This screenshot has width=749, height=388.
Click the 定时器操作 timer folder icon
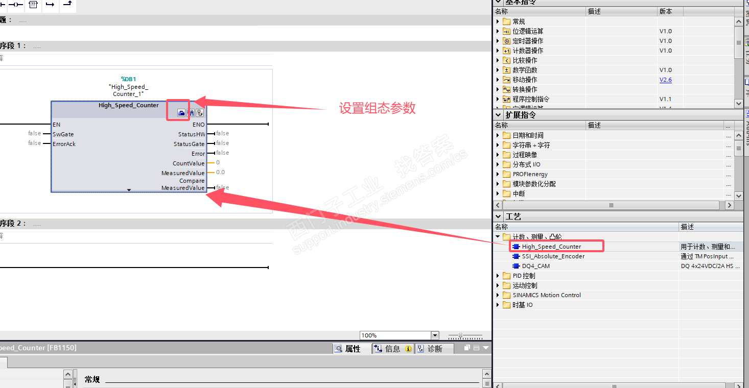507,41
